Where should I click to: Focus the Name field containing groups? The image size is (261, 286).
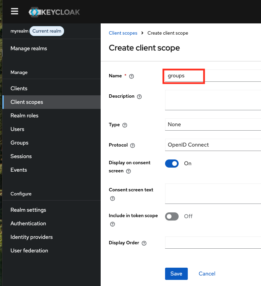pos(213,76)
